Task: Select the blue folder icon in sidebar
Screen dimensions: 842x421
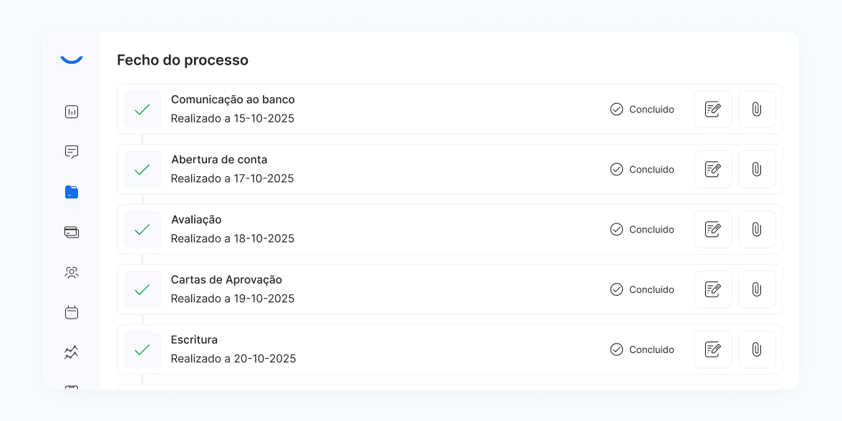Action: (72, 192)
